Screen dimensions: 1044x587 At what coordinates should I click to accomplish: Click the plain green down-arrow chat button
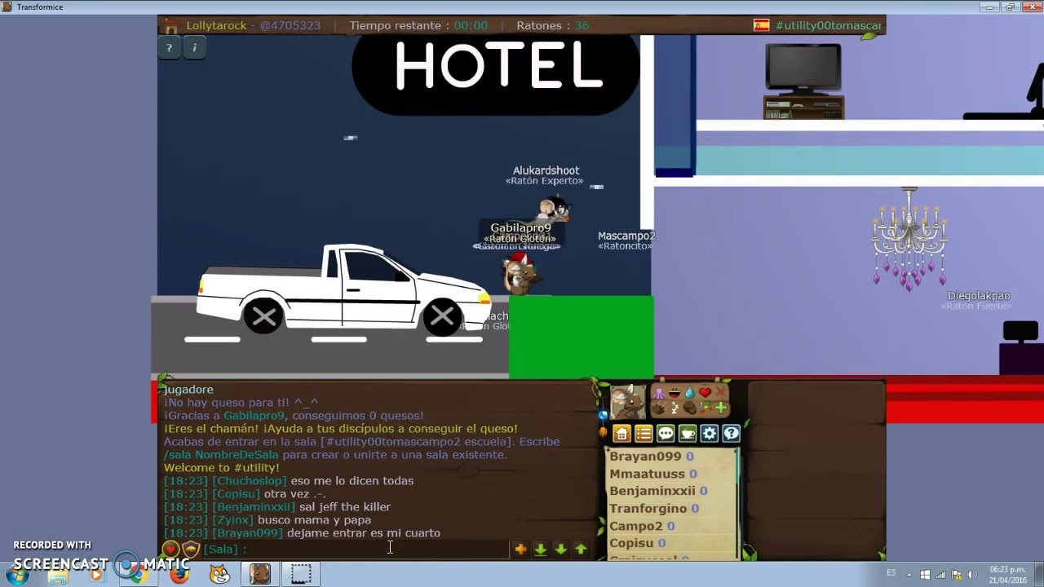[x=561, y=549]
